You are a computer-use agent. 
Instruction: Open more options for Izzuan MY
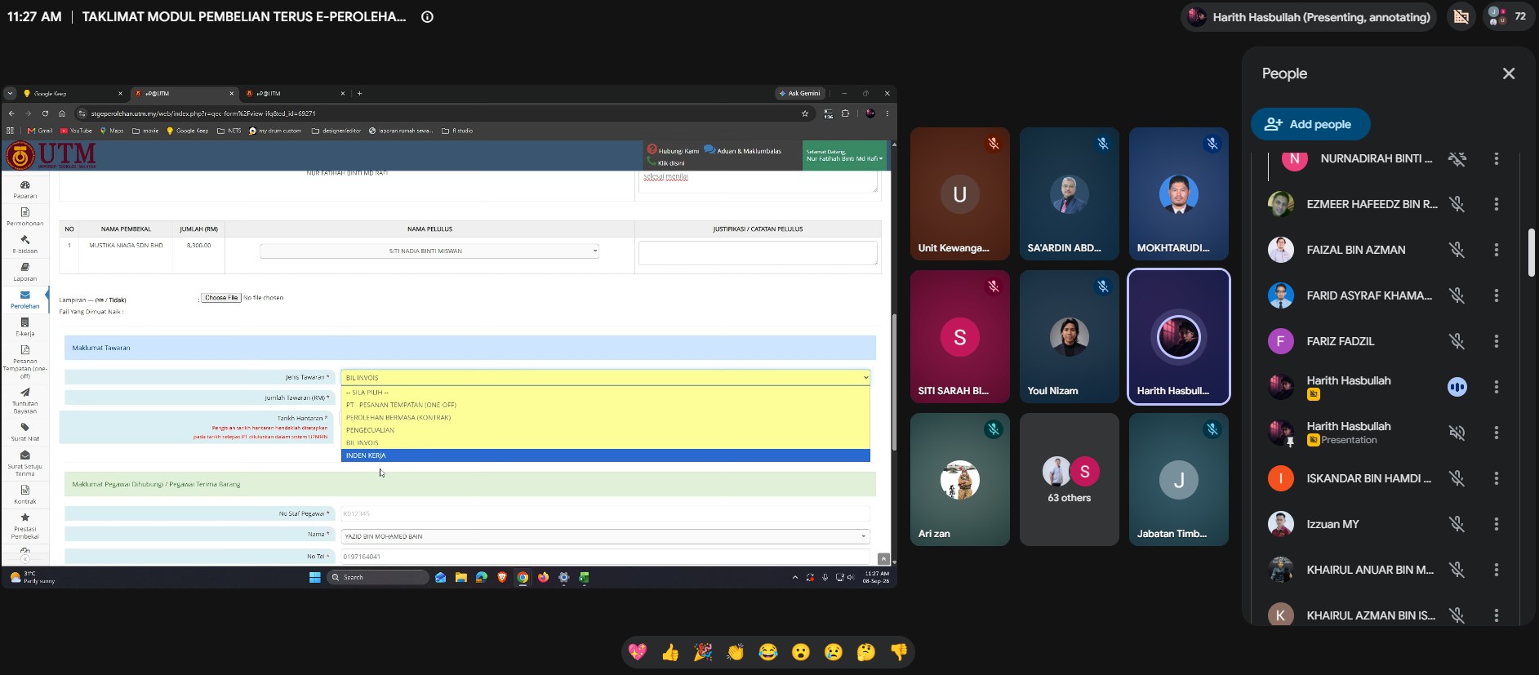tap(1496, 524)
